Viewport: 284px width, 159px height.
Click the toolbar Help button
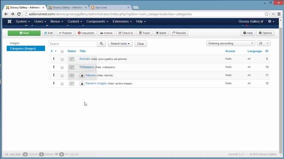point(248,33)
